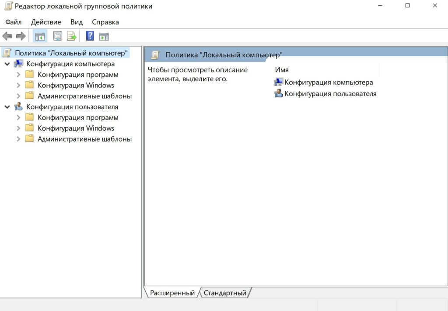The width and height of the screenshot is (448, 311).
Task: Expand Административные шаблоны under user configuration
Action: click(x=18, y=139)
